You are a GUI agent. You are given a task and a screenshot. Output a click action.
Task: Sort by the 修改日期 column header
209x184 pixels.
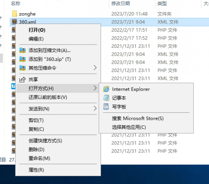[120, 3]
